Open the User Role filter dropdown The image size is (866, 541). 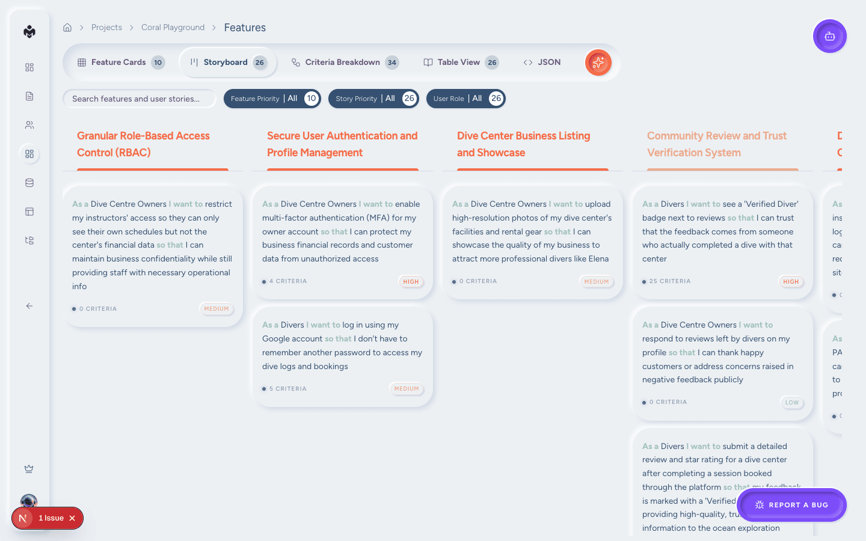pyautogui.click(x=465, y=98)
